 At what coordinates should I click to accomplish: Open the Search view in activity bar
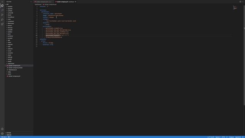pos(2,10)
